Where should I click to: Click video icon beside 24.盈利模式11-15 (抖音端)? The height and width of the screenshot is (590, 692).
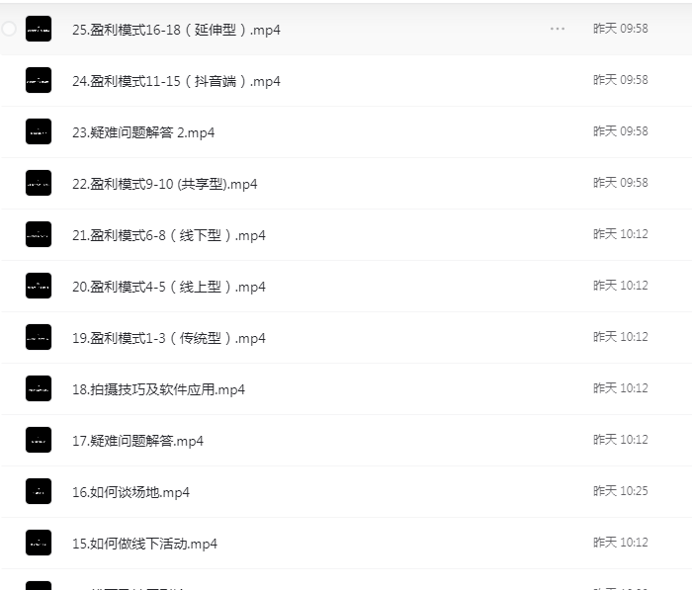point(39,81)
